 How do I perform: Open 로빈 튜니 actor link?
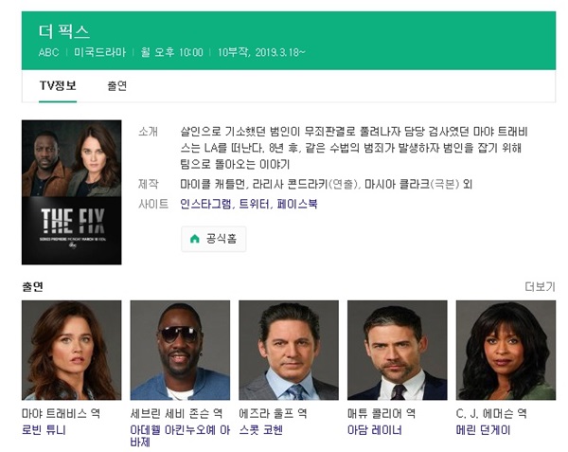click(x=44, y=430)
